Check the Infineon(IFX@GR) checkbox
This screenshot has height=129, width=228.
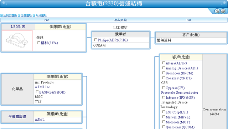[x=164, y=97]
